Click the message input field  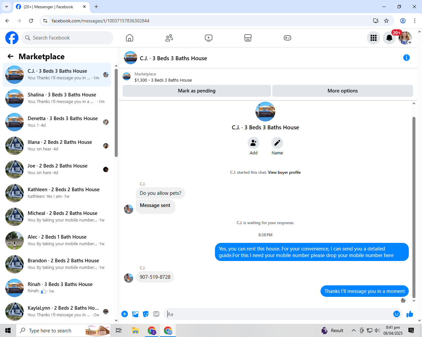pyautogui.click(x=279, y=314)
